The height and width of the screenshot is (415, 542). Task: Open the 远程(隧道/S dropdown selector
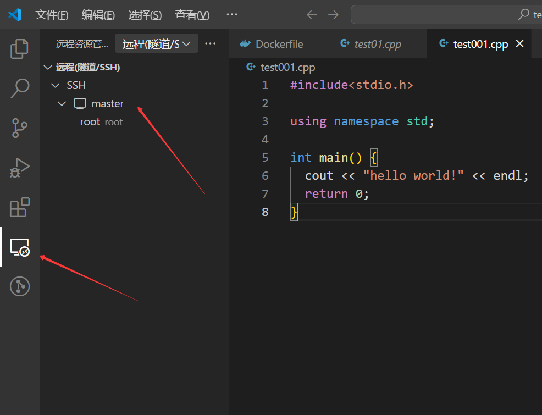pyautogui.click(x=157, y=43)
